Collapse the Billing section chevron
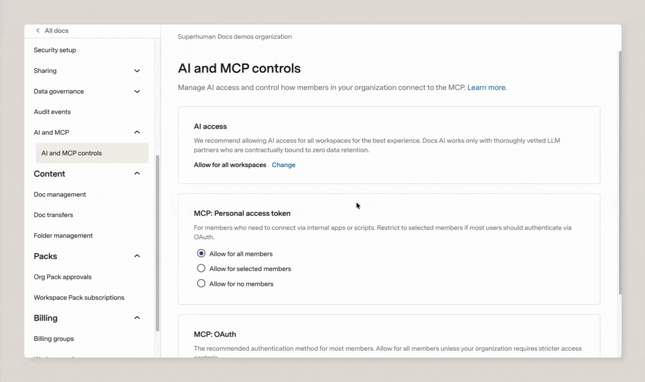Image resolution: width=645 pixels, height=382 pixels. 137,318
